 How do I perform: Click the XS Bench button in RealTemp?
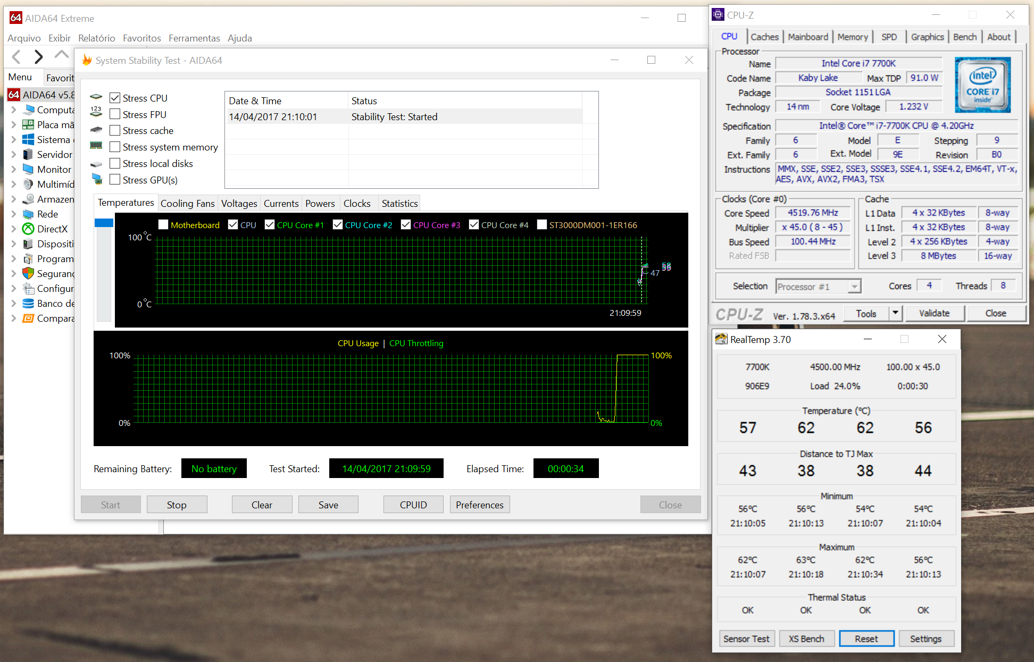tap(806, 639)
